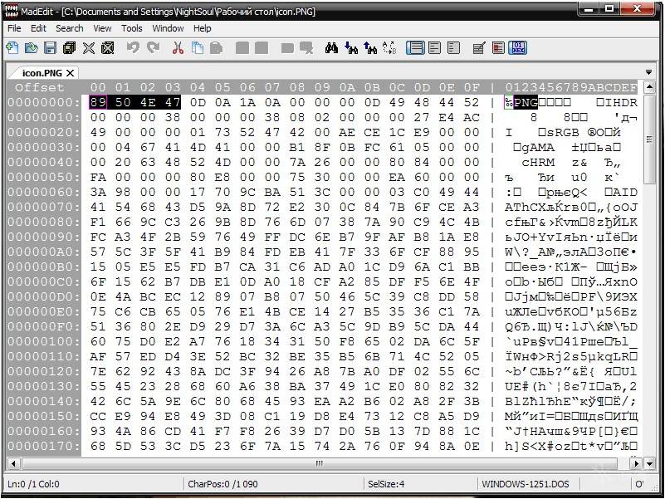This screenshot has width=665, height=499.
Task: Click the IHDR text in the ASCII column
Action: pos(621,102)
